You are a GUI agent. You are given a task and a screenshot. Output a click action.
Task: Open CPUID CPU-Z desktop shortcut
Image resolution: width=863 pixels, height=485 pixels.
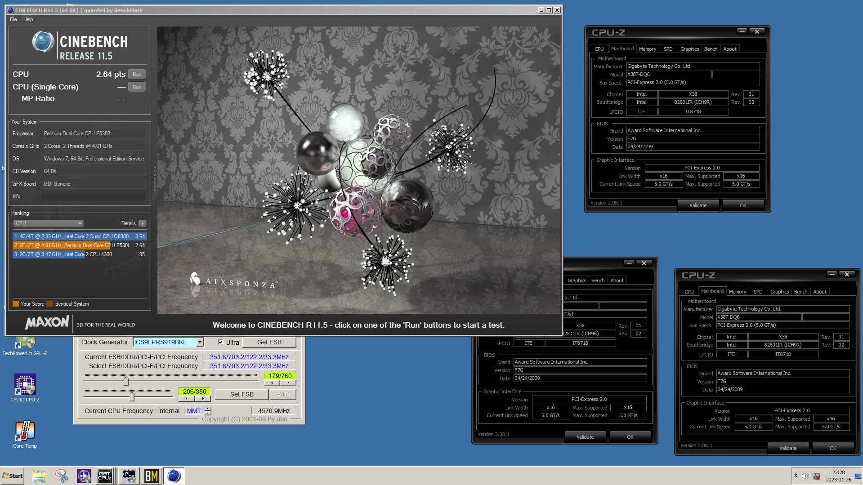pyautogui.click(x=25, y=388)
